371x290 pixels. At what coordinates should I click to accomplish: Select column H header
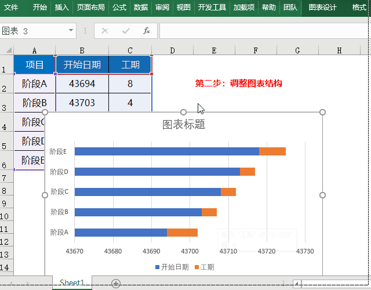339,50
